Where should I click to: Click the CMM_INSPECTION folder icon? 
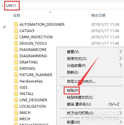pos(16,37)
